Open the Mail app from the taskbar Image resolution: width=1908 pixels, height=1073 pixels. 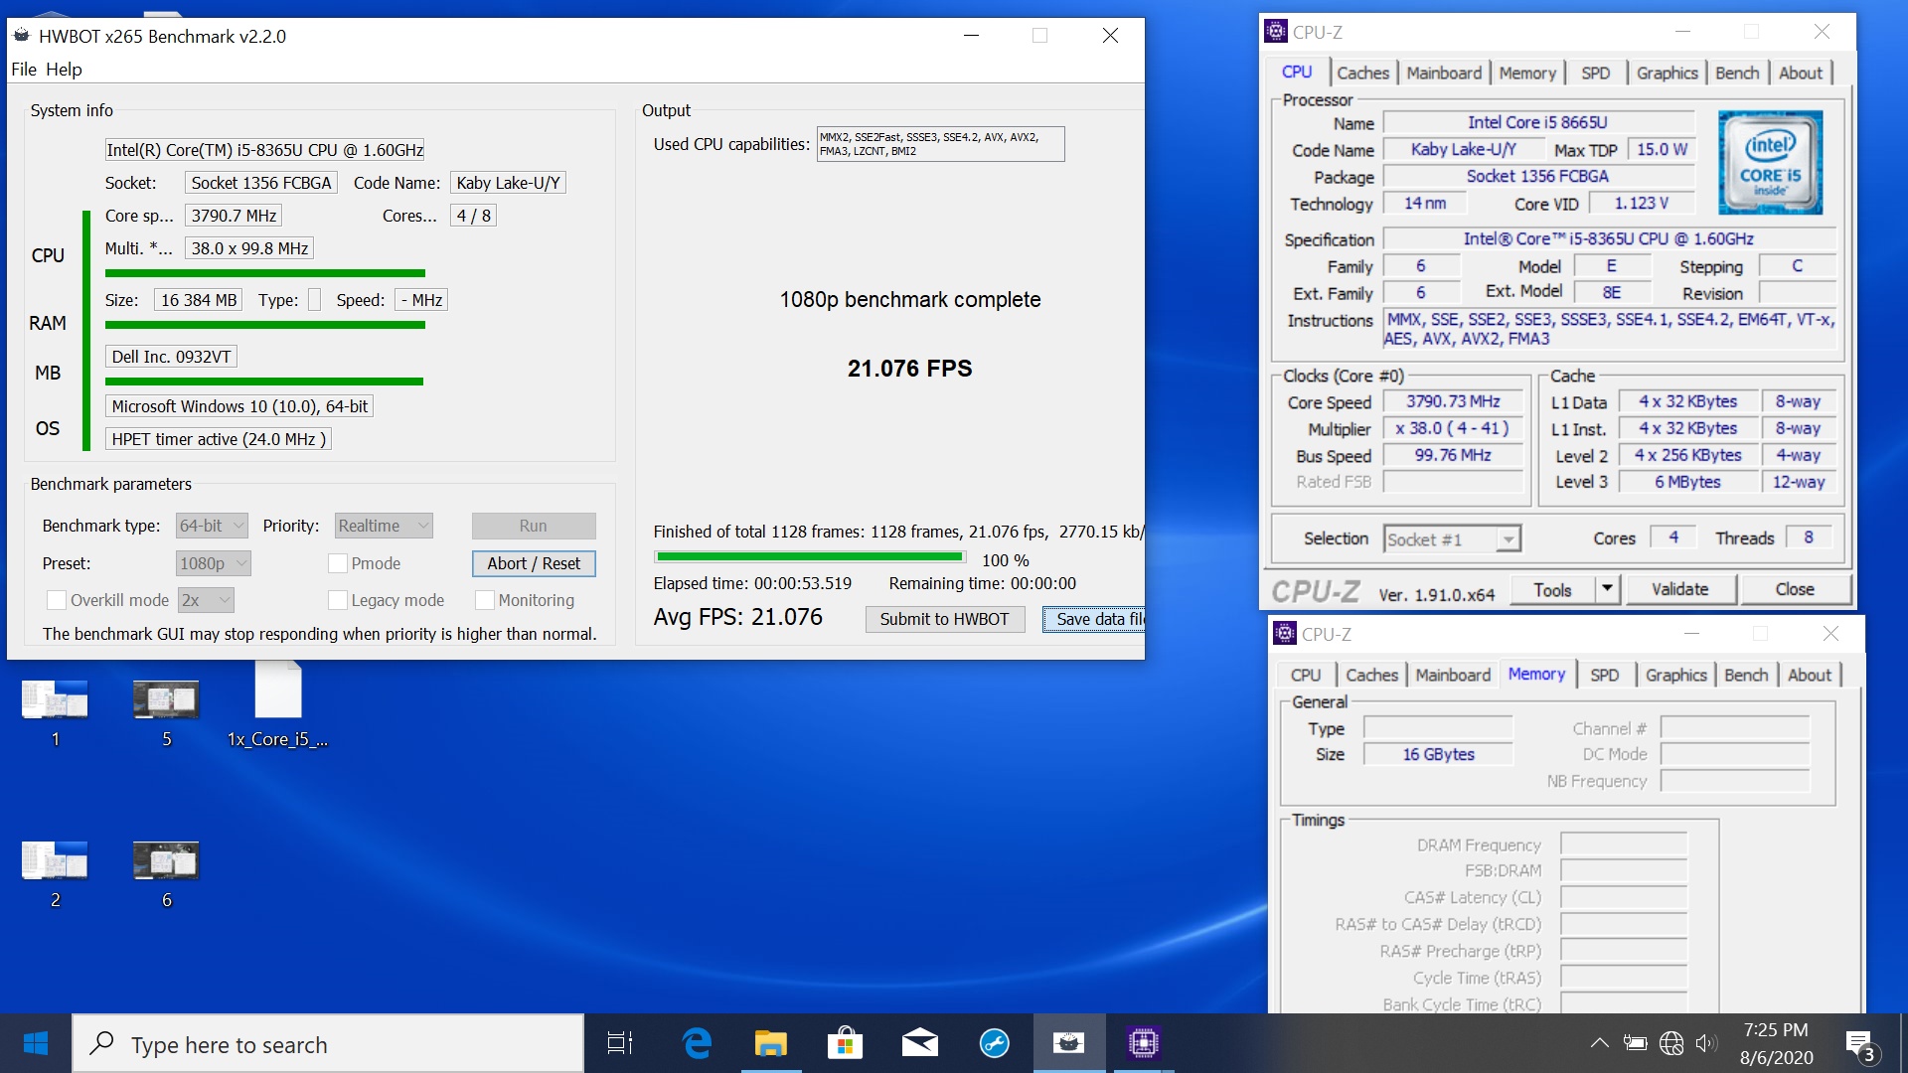coord(919,1043)
